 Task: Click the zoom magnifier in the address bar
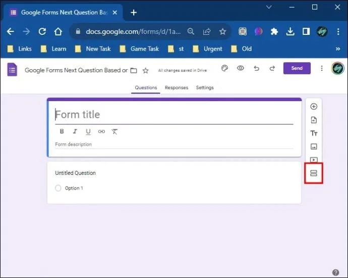click(x=191, y=31)
